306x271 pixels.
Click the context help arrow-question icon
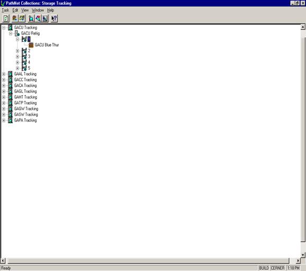pos(54,19)
